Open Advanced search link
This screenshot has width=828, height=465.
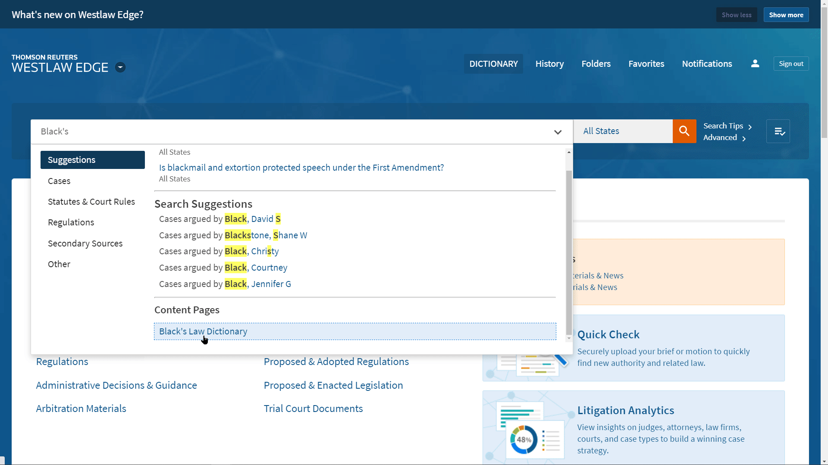point(724,137)
